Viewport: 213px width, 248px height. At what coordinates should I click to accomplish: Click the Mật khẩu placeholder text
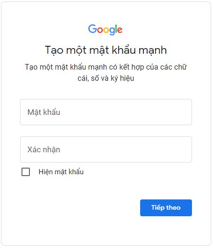(44, 112)
